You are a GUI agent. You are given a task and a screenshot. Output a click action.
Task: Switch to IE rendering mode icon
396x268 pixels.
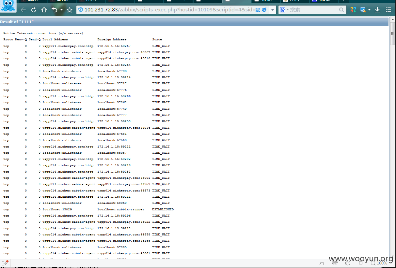[x=264, y=10]
